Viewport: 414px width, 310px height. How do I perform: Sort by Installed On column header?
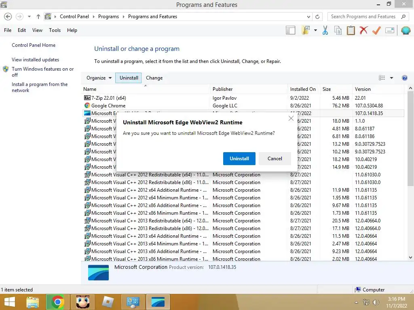(x=304, y=89)
